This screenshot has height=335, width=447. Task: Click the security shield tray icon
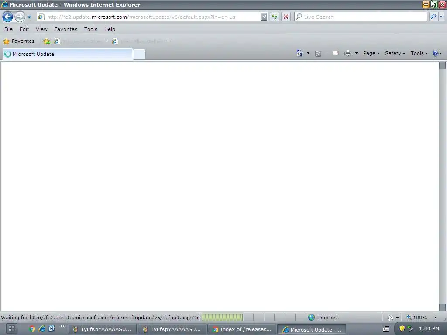[x=402, y=329]
